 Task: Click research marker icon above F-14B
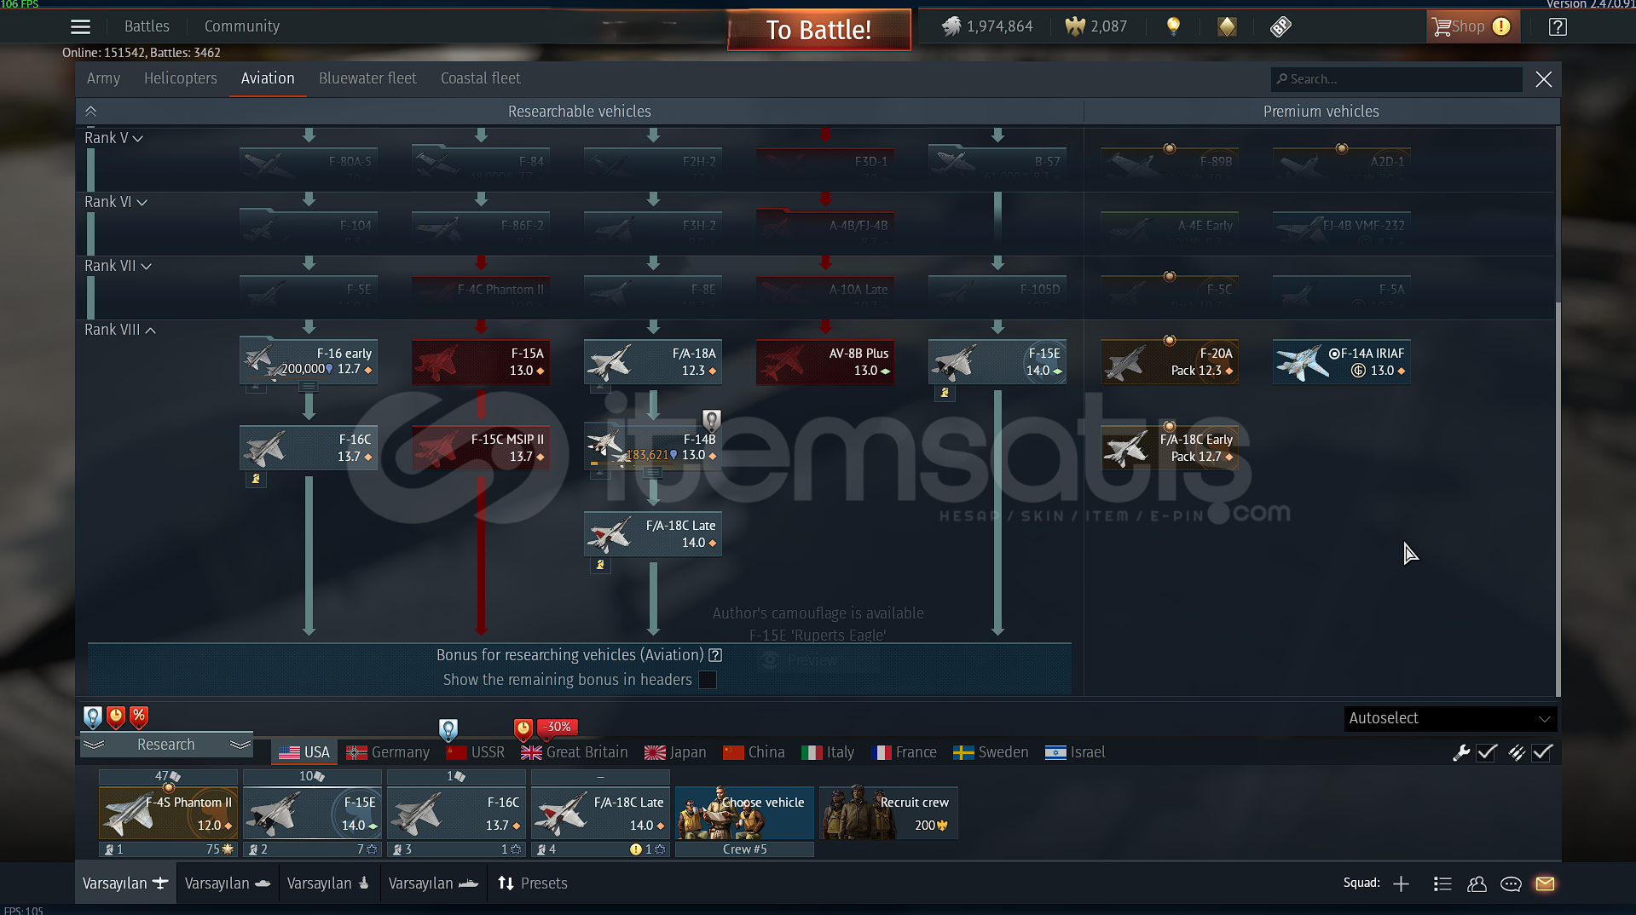click(x=711, y=419)
